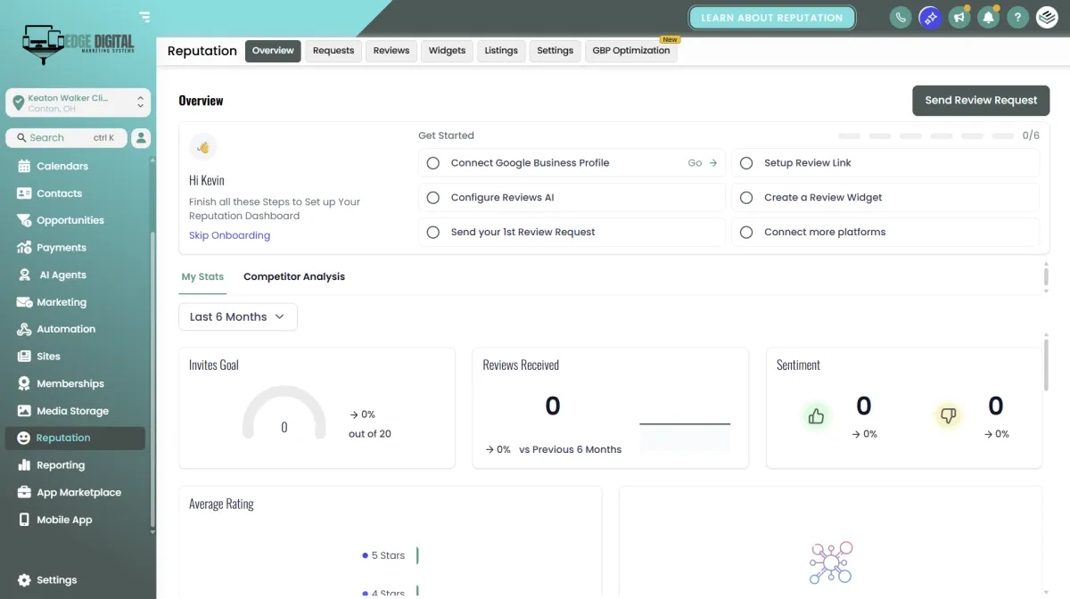The height and width of the screenshot is (599, 1070).
Task: Open the megaphone announcements icon
Action: click(x=959, y=17)
